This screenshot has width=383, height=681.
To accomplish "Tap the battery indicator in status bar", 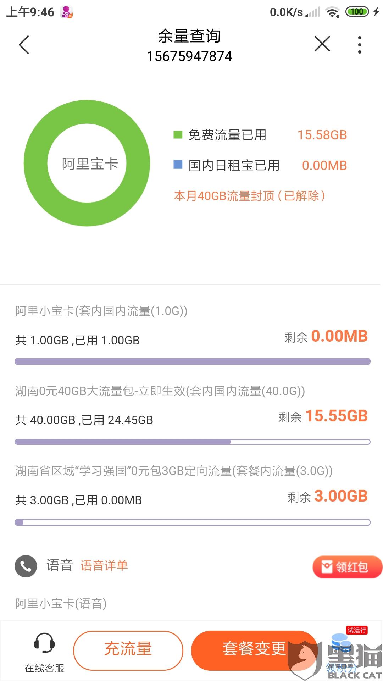I will tap(357, 12).
